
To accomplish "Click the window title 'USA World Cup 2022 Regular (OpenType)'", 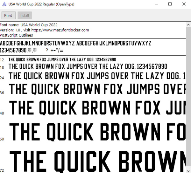I will [x=41, y=4].
